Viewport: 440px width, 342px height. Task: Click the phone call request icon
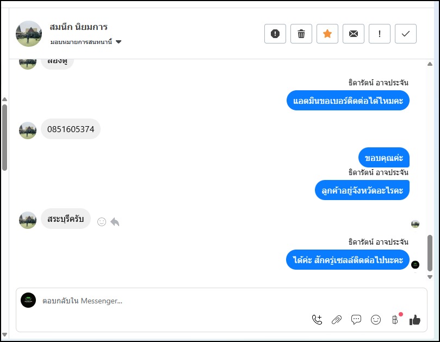[x=317, y=320]
